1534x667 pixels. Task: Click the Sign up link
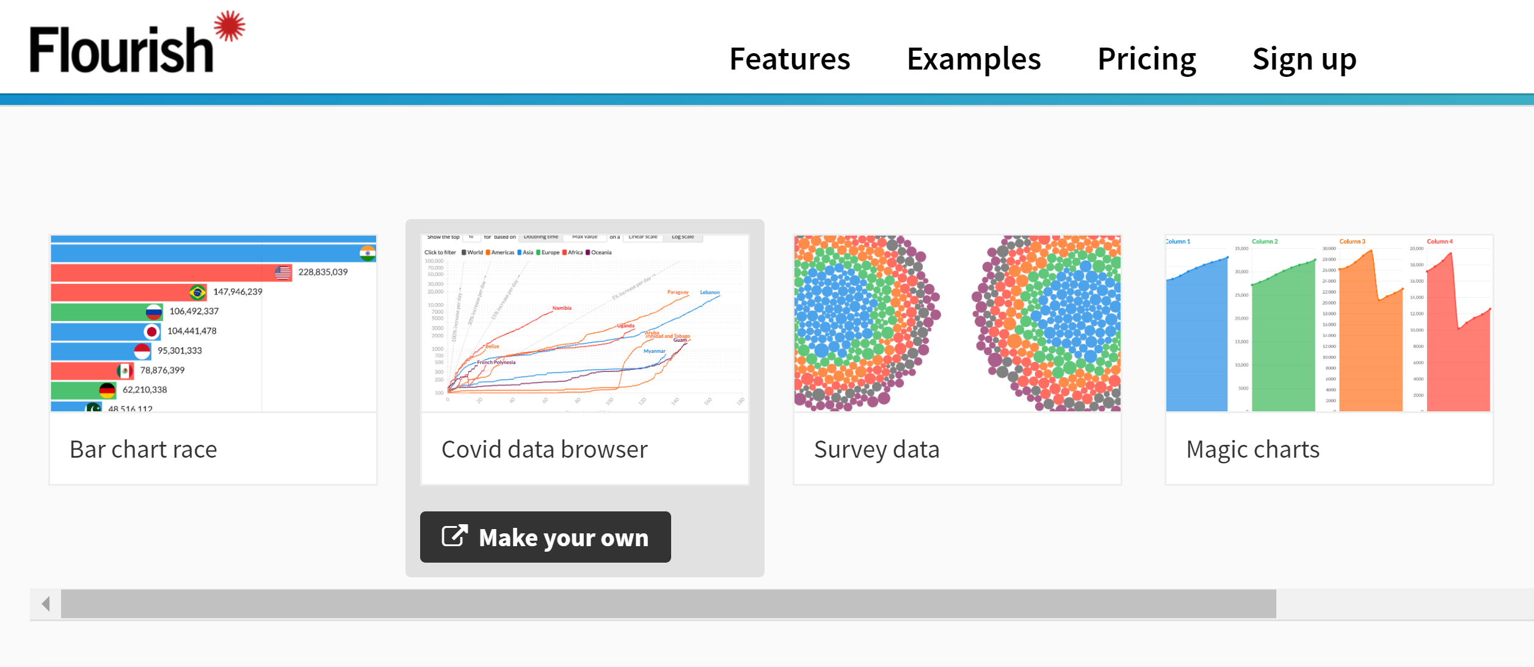(x=1304, y=59)
